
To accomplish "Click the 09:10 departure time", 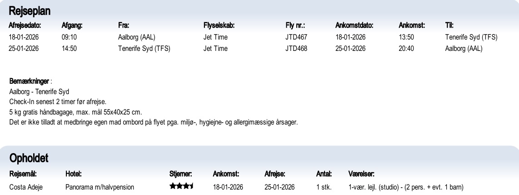I will (69, 37).
